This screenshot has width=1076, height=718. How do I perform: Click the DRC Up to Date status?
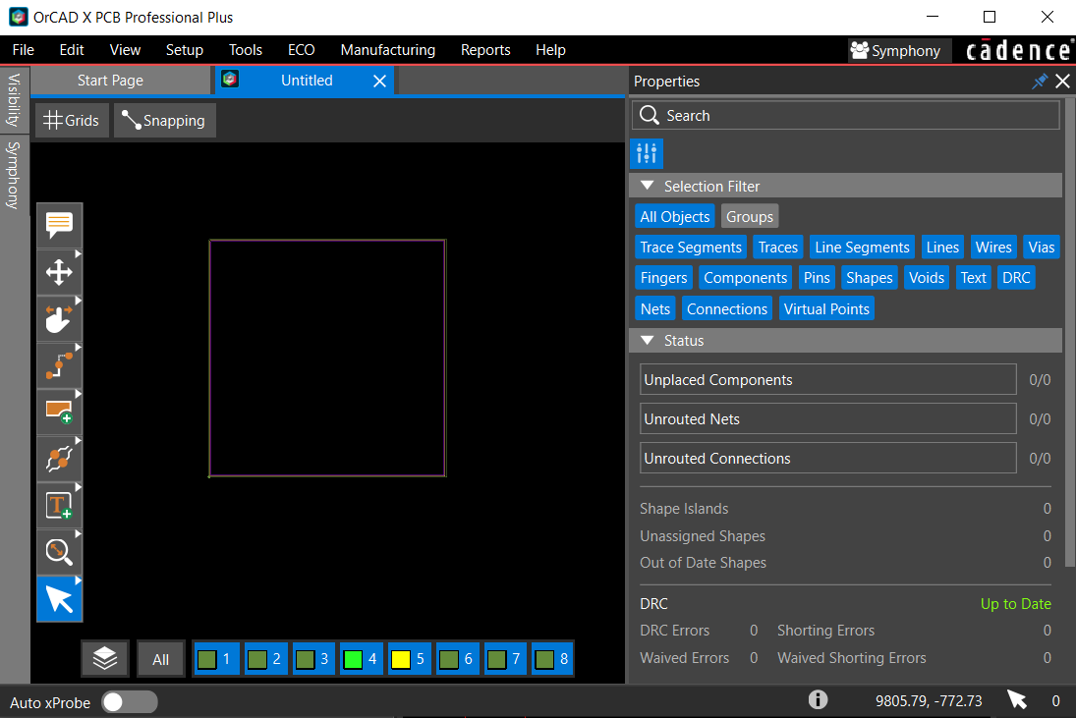[1015, 604]
